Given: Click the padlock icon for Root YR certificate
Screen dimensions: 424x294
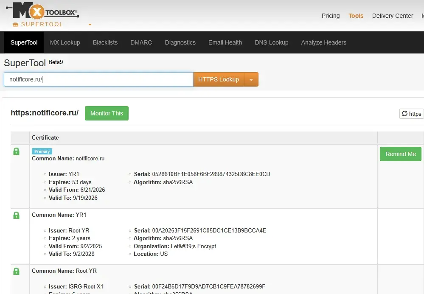Looking at the screenshot, I should pyautogui.click(x=16, y=271).
